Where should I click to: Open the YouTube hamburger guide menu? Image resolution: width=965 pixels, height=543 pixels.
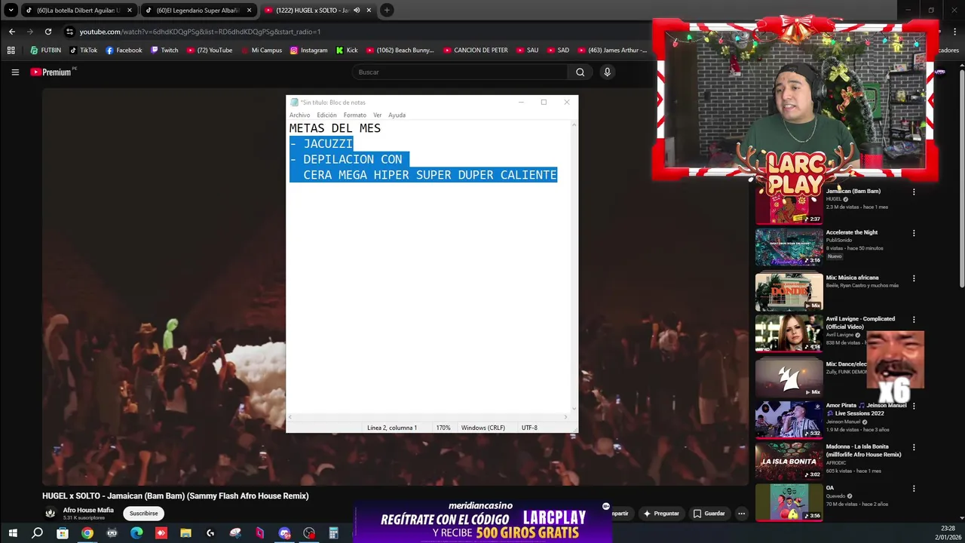15,72
